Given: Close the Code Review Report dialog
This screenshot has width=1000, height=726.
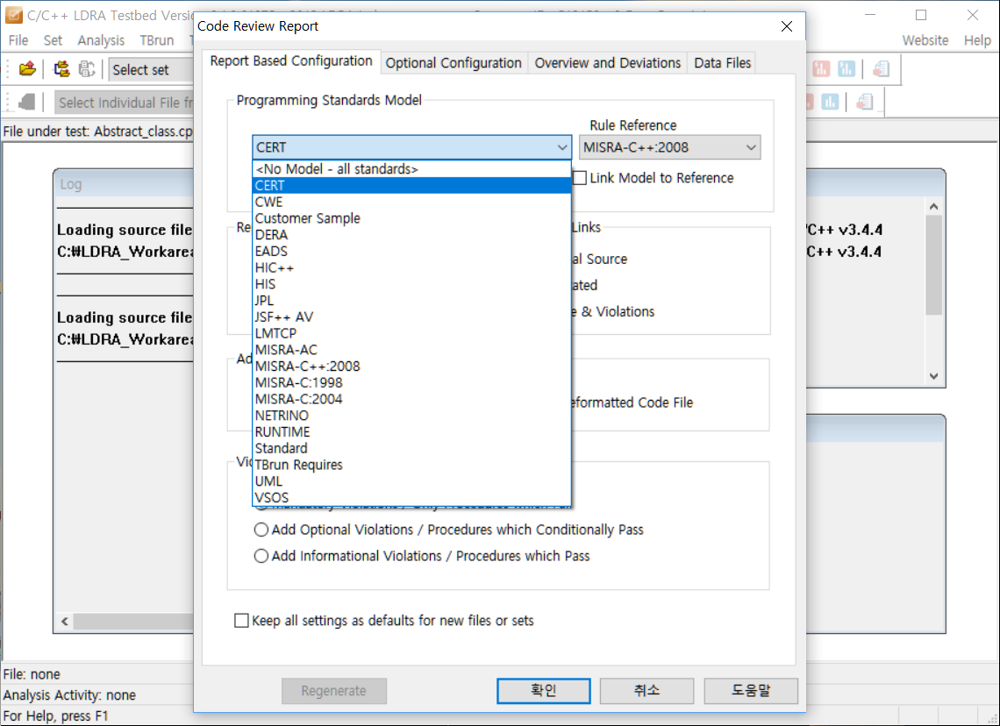Looking at the screenshot, I should (x=787, y=26).
